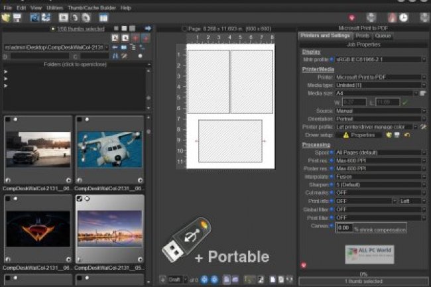Click the clock icon in the top right

pyautogui.click(x=404, y=17)
